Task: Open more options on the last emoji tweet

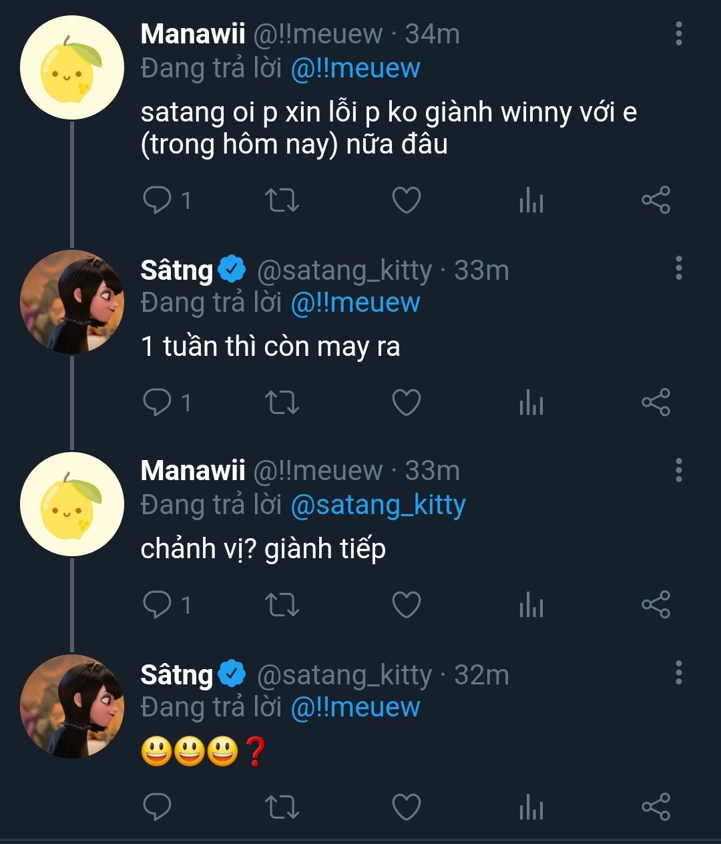Action: coord(678,673)
